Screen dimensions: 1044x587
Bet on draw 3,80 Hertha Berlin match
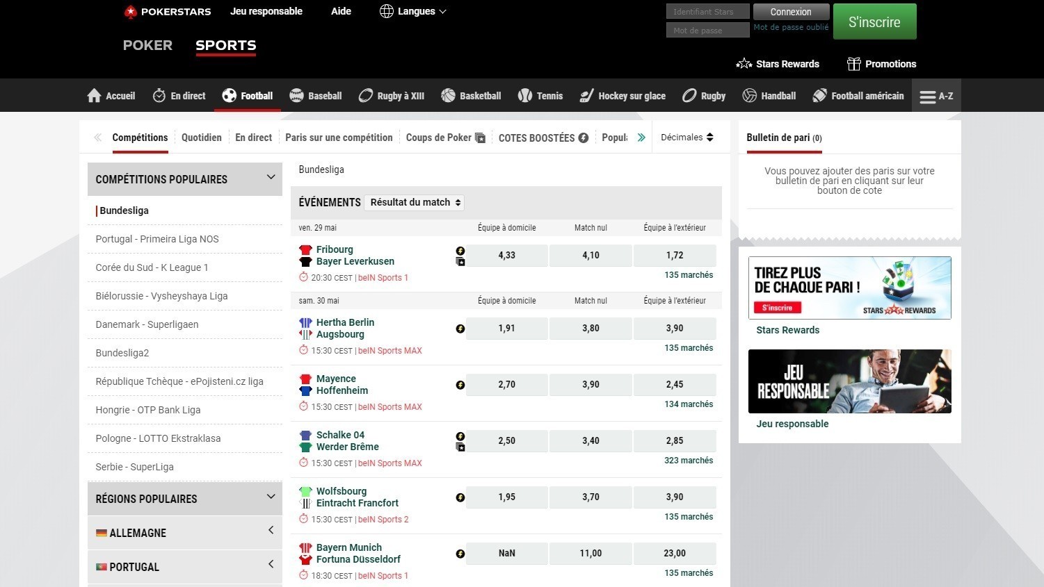(x=591, y=329)
